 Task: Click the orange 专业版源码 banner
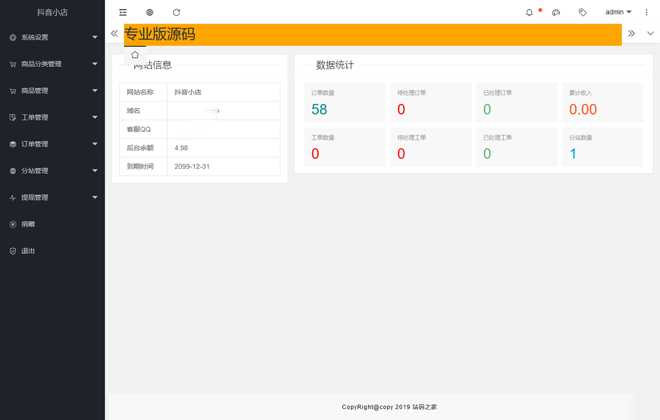tap(372, 35)
